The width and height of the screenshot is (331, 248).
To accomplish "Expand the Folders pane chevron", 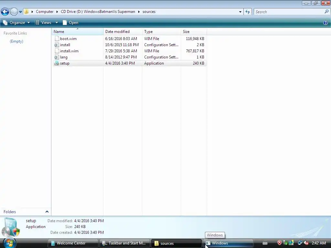I will click(47, 212).
